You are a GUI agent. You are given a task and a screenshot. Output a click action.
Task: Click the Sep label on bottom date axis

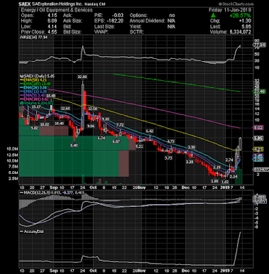pos(53,271)
